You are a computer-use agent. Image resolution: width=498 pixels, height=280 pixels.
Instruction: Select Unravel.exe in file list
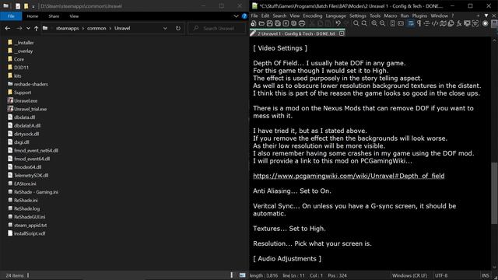click(26, 100)
